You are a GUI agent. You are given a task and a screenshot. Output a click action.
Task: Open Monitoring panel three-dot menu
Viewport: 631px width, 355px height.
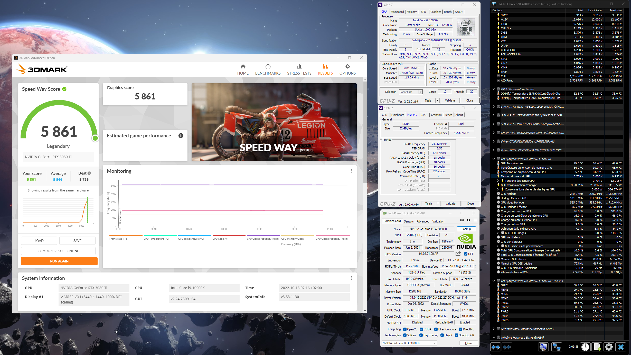click(352, 171)
